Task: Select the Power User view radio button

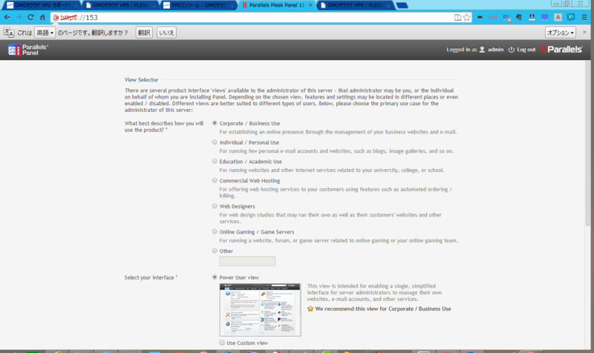Action: coord(215,277)
